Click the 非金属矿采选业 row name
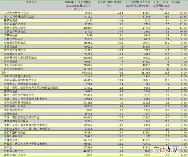 [x=13, y=54]
